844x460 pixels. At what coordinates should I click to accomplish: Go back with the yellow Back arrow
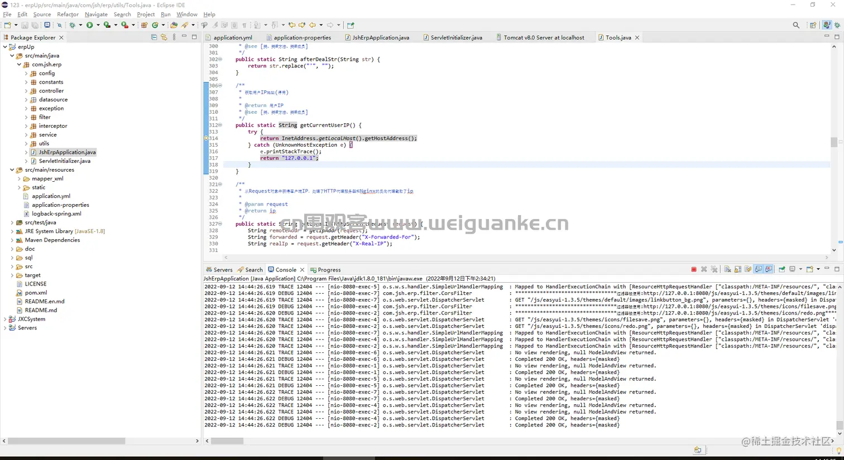pos(313,25)
